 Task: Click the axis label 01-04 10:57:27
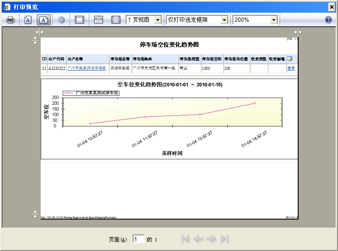click(x=90, y=139)
